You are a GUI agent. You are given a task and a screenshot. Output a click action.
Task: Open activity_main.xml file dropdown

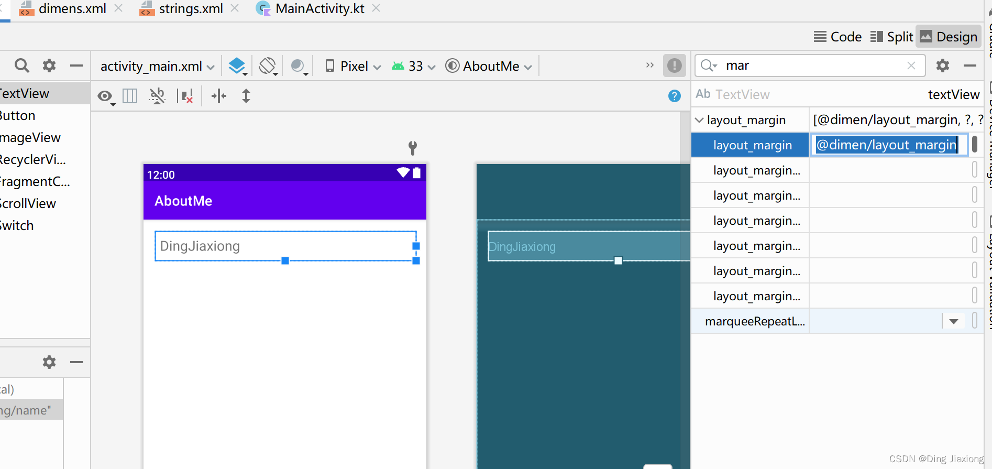pyautogui.click(x=157, y=67)
